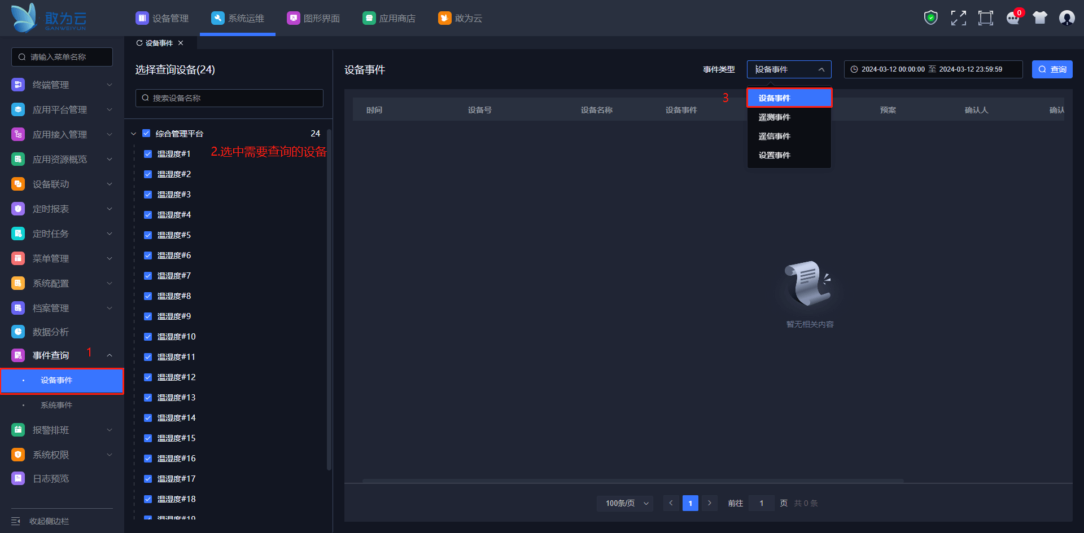Select page 1 in pagination
The height and width of the screenshot is (533, 1084).
click(x=690, y=503)
